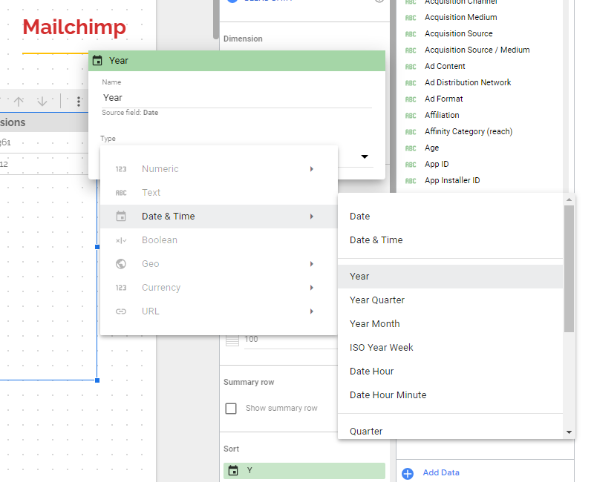Select Date Hour Minute format
Viewport: 594px width, 482px height.
[388, 395]
